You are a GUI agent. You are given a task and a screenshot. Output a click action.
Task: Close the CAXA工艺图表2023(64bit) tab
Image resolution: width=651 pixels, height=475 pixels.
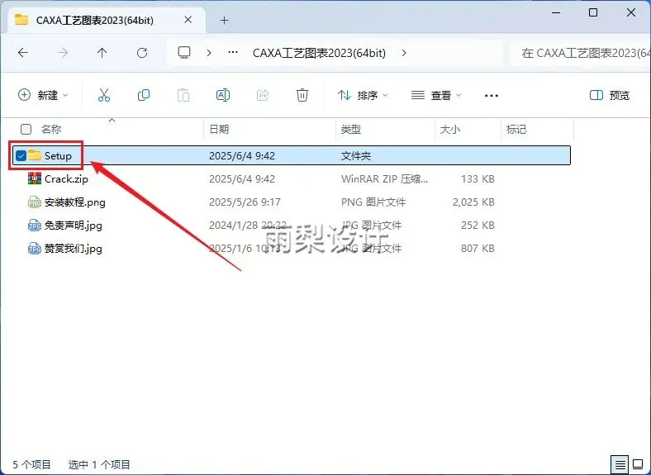[188, 20]
